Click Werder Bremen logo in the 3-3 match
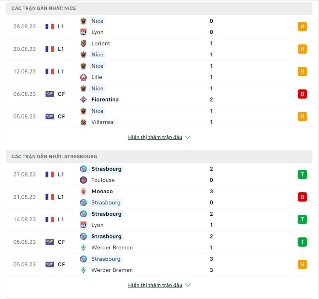Image resolution: width=319 pixels, height=299 pixels. 83,270
